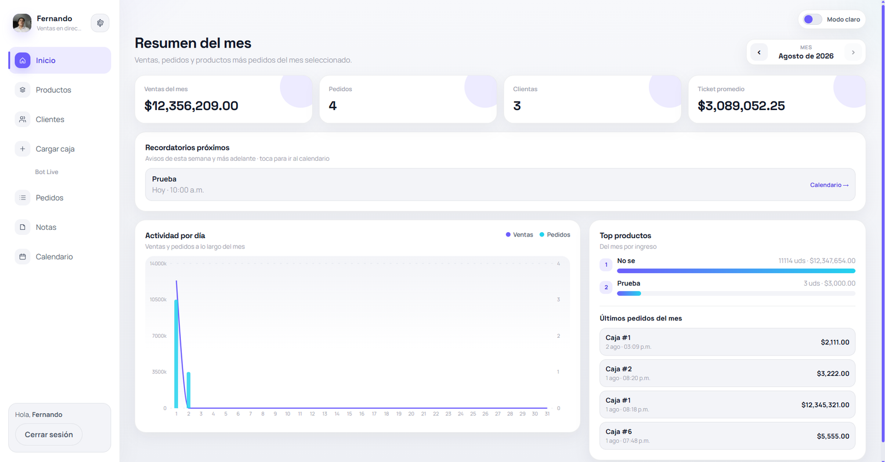Open Pedidos using its list icon
The image size is (885, 462).
point(23,197)
